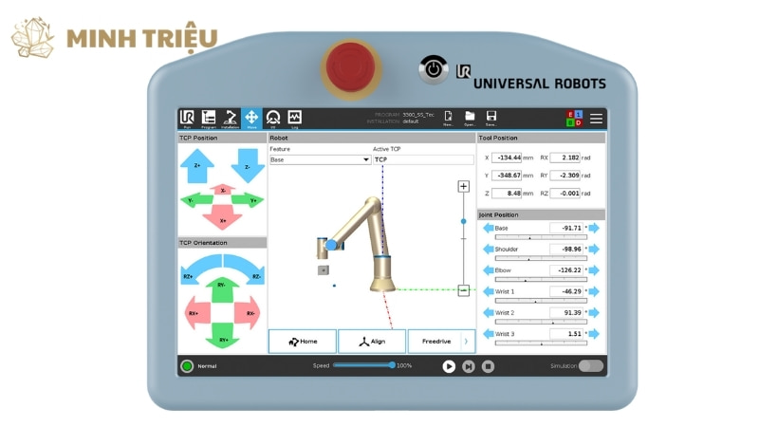Switch to the Log tab

point(294,118)
